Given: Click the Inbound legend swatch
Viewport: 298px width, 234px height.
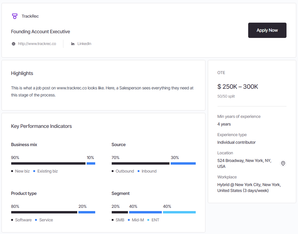Looking at the screenshot, I should (139, 171).
